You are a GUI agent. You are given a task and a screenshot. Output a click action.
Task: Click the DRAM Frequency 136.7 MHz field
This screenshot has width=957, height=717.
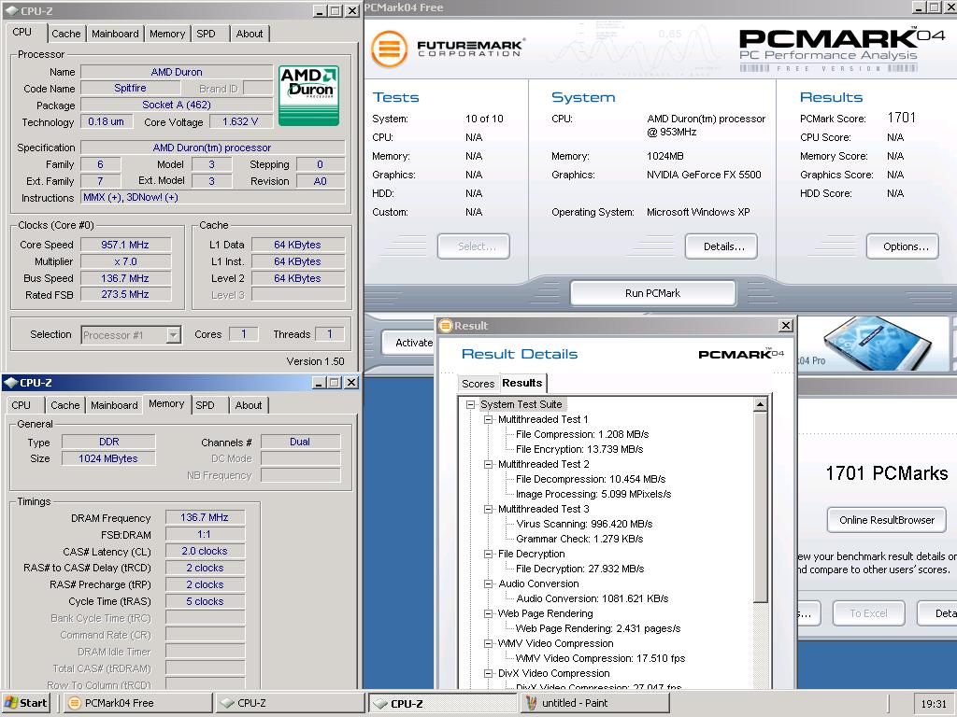[x=205, y=517]
